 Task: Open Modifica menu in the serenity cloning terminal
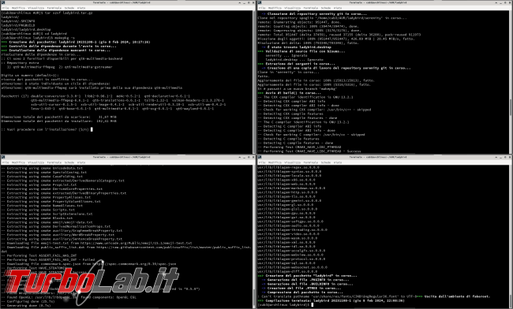[275, 8]
